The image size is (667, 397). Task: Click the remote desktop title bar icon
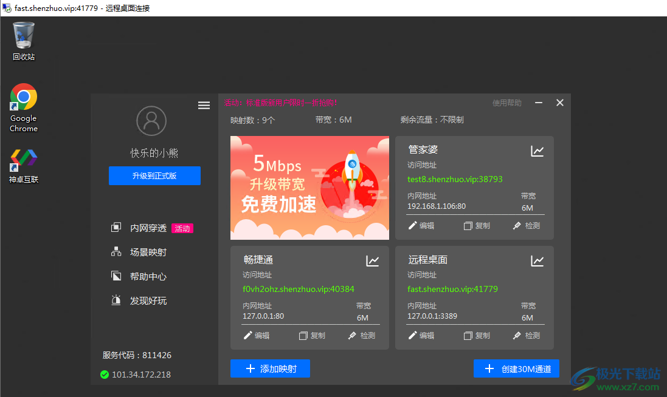pos(7,8)
